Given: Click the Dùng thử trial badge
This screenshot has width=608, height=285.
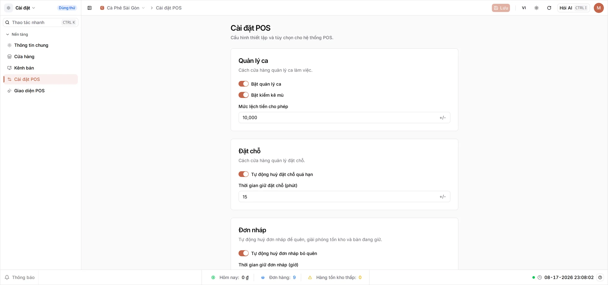Looking at the screenshot, I should [x=67, y=8].
